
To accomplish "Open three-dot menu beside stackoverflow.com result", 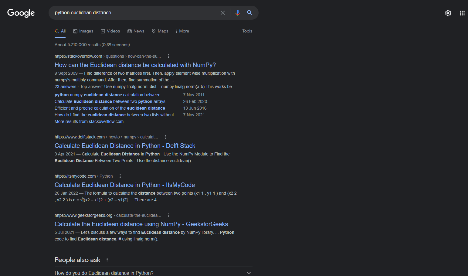I will (168, 56).
